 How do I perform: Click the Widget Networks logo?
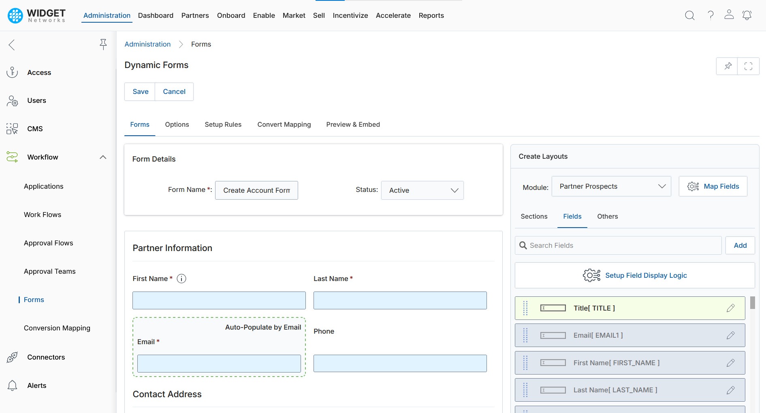point(36,15)
